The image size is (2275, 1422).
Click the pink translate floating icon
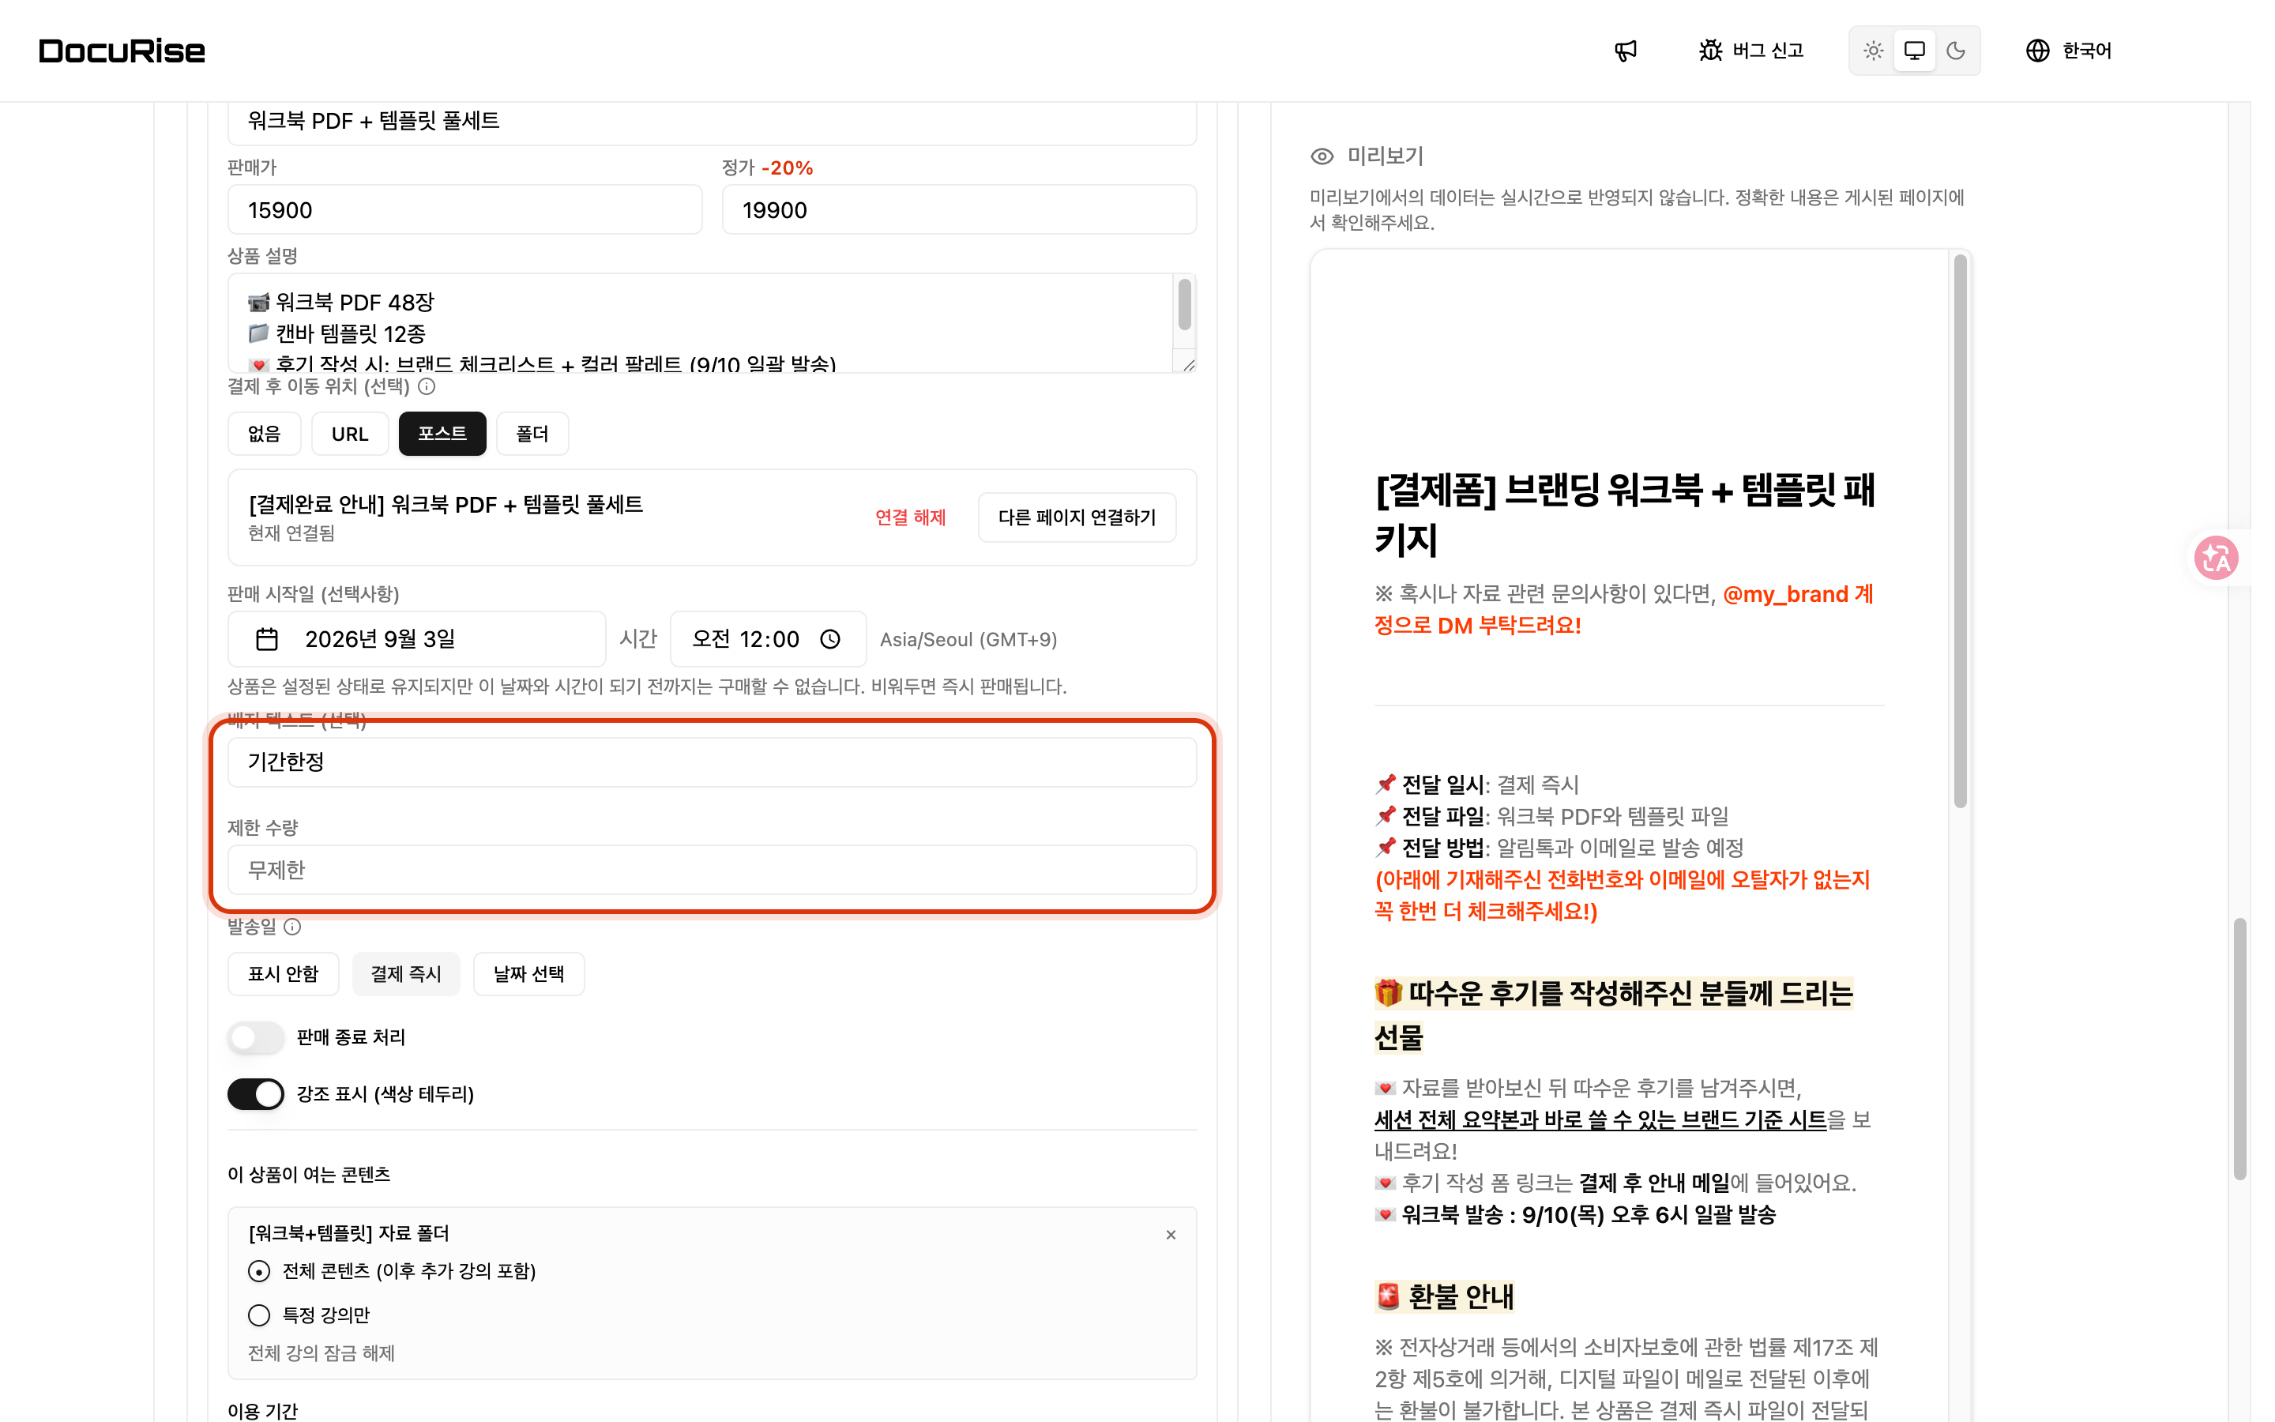2216,558
